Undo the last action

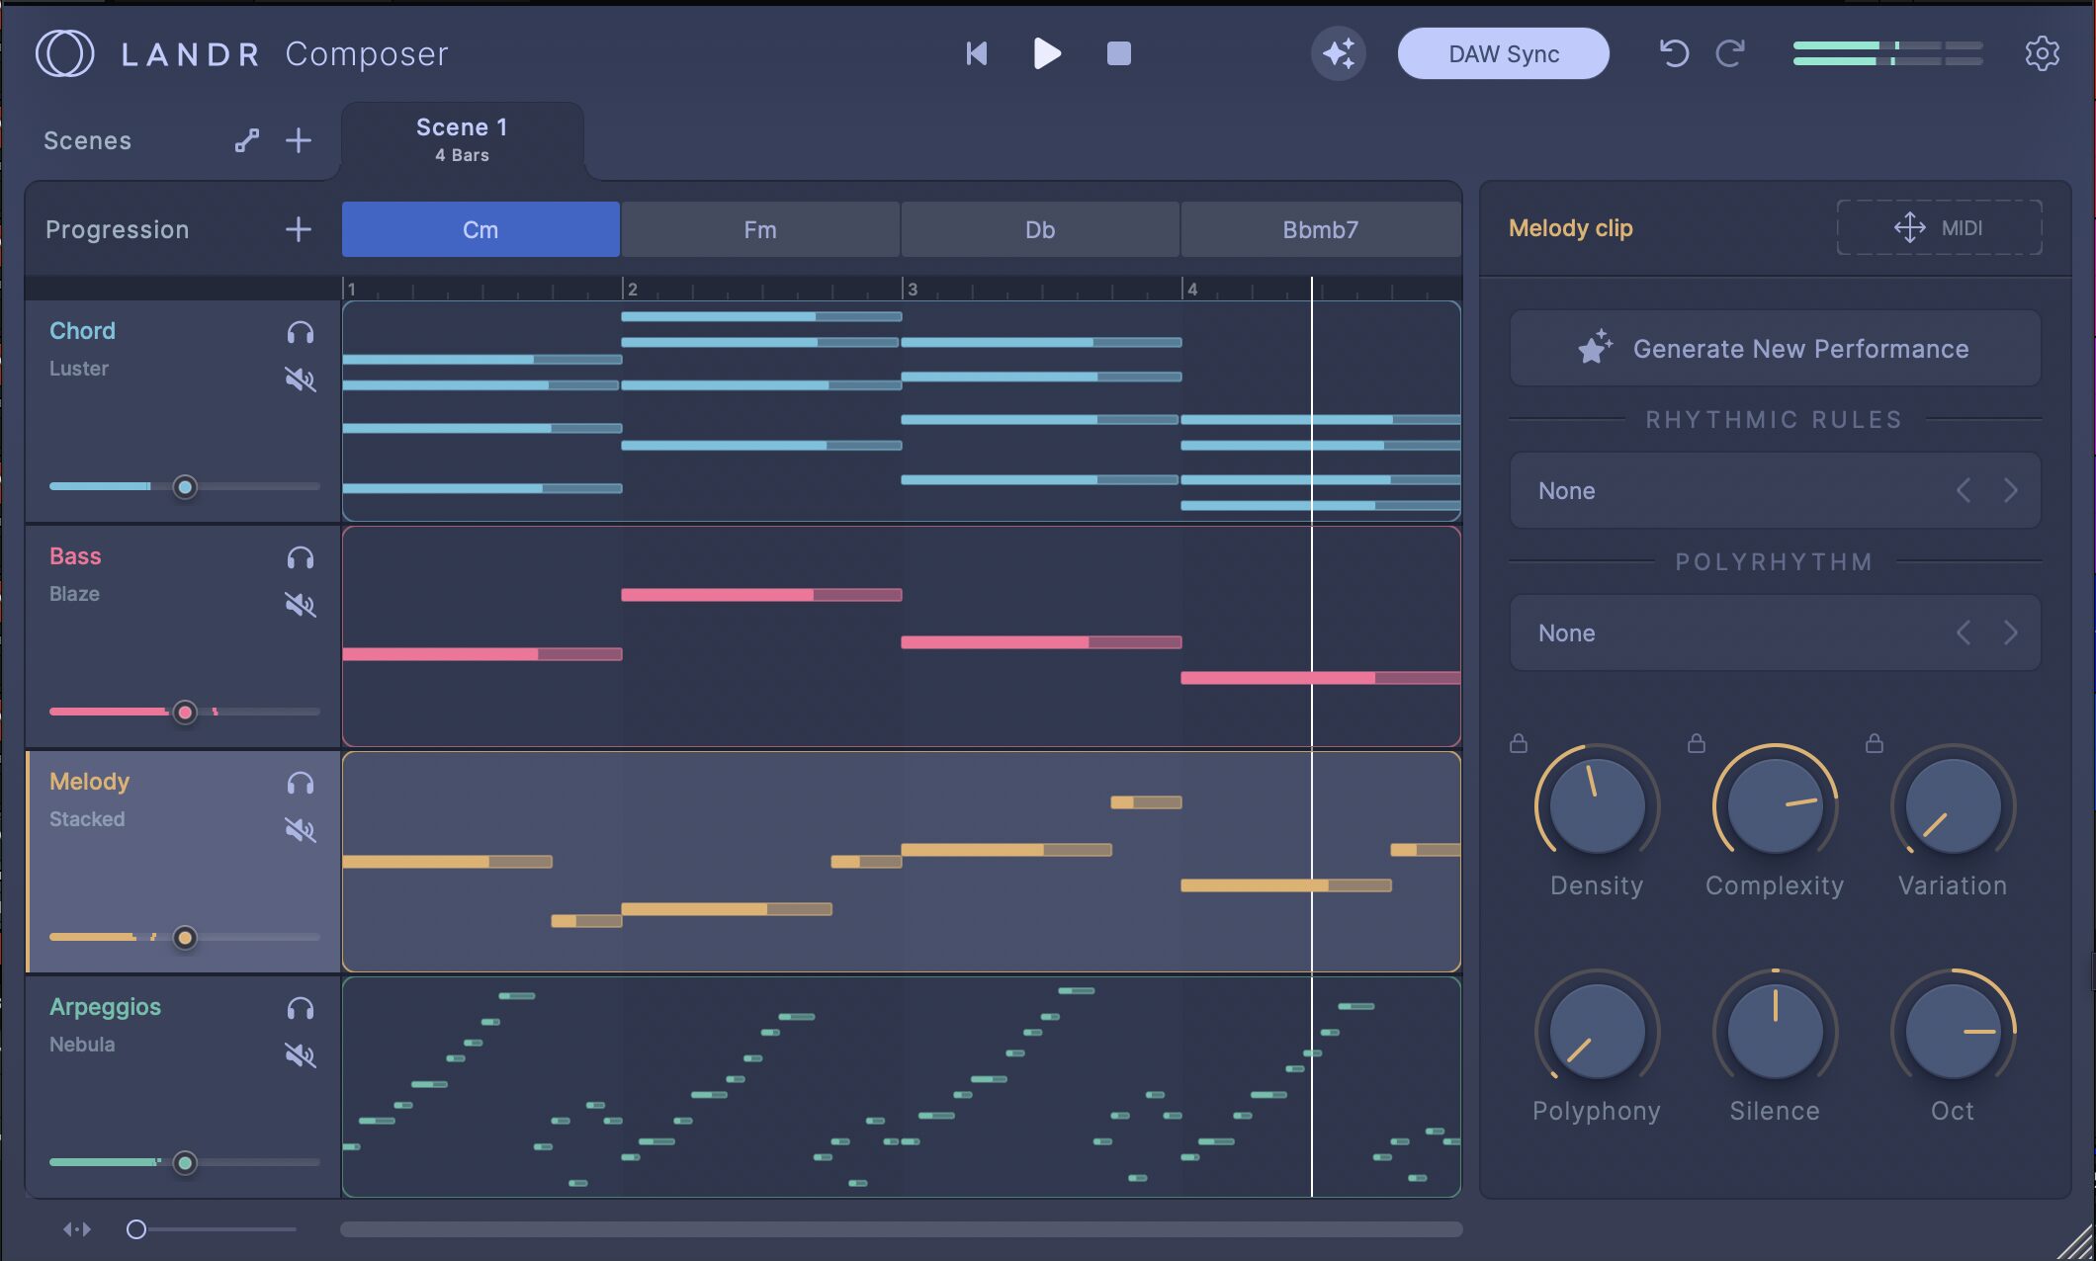[1674, 53]
